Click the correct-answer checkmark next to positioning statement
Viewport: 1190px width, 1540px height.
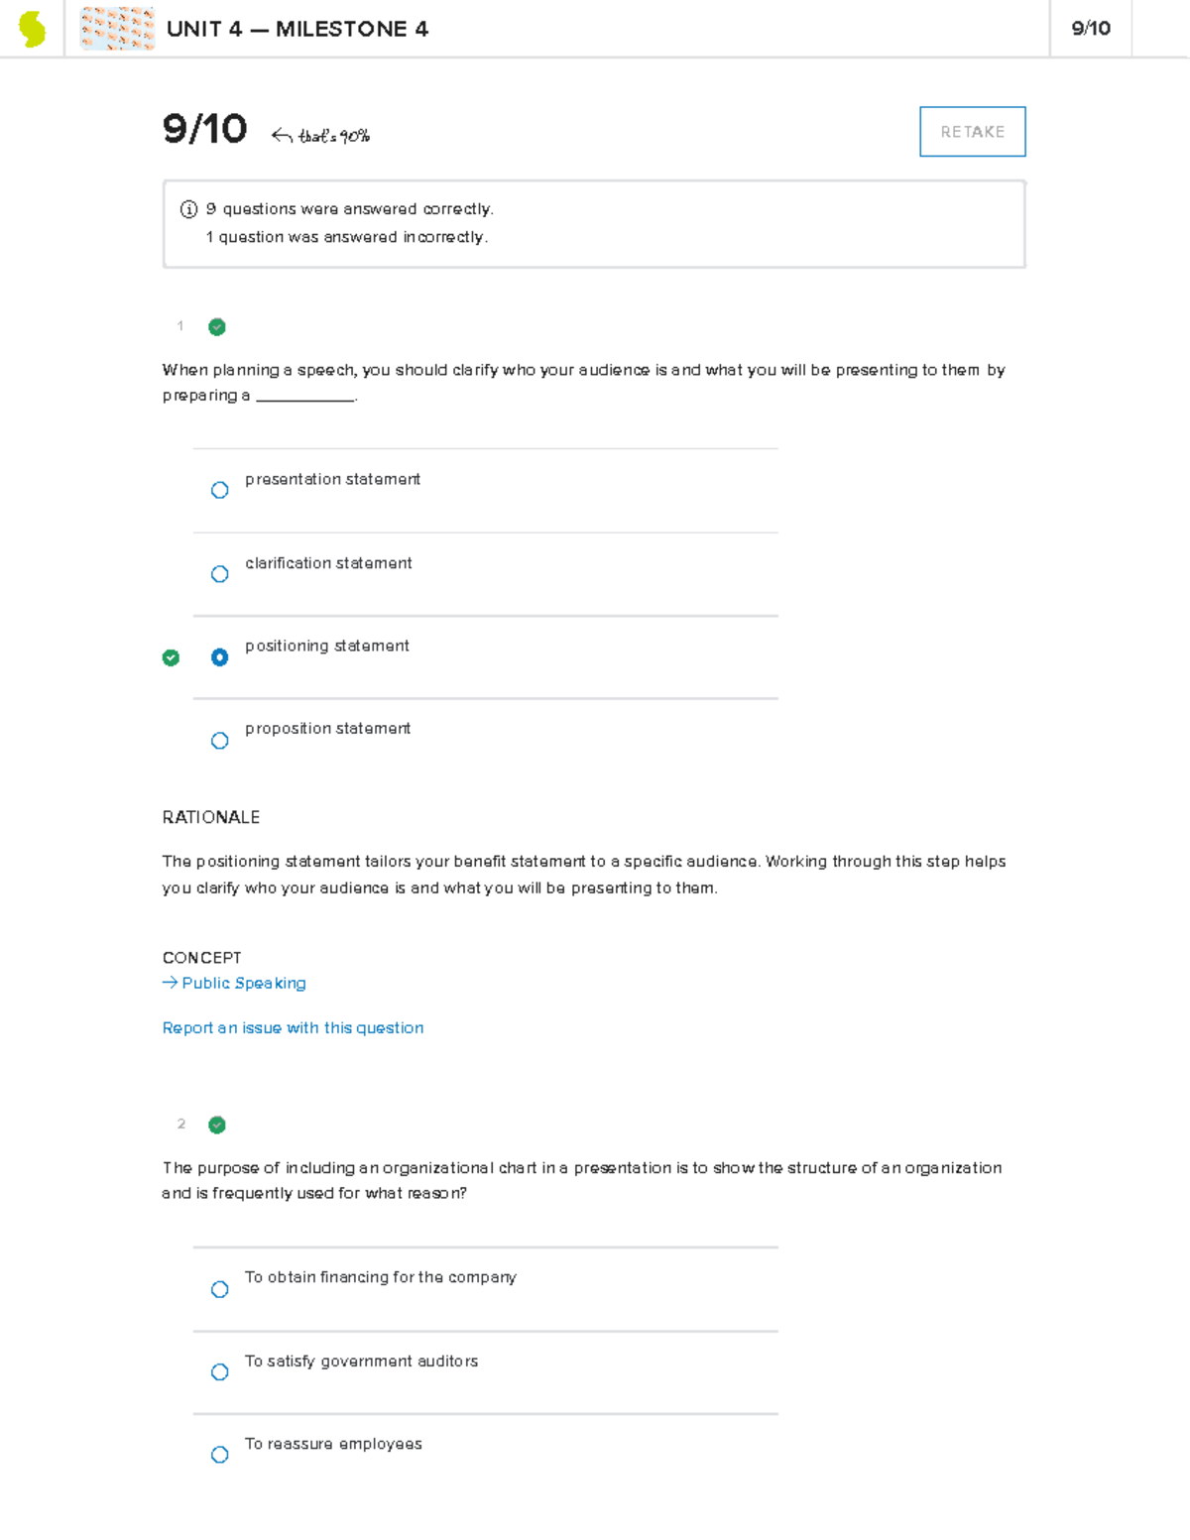point(171,657)
